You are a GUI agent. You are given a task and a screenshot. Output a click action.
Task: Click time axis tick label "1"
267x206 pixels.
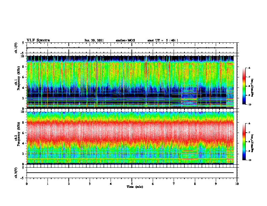(48, 183)
